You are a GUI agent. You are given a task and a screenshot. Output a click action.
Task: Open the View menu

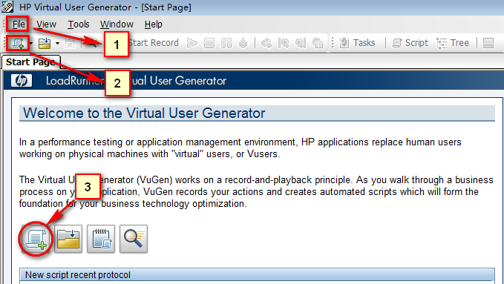46,24
